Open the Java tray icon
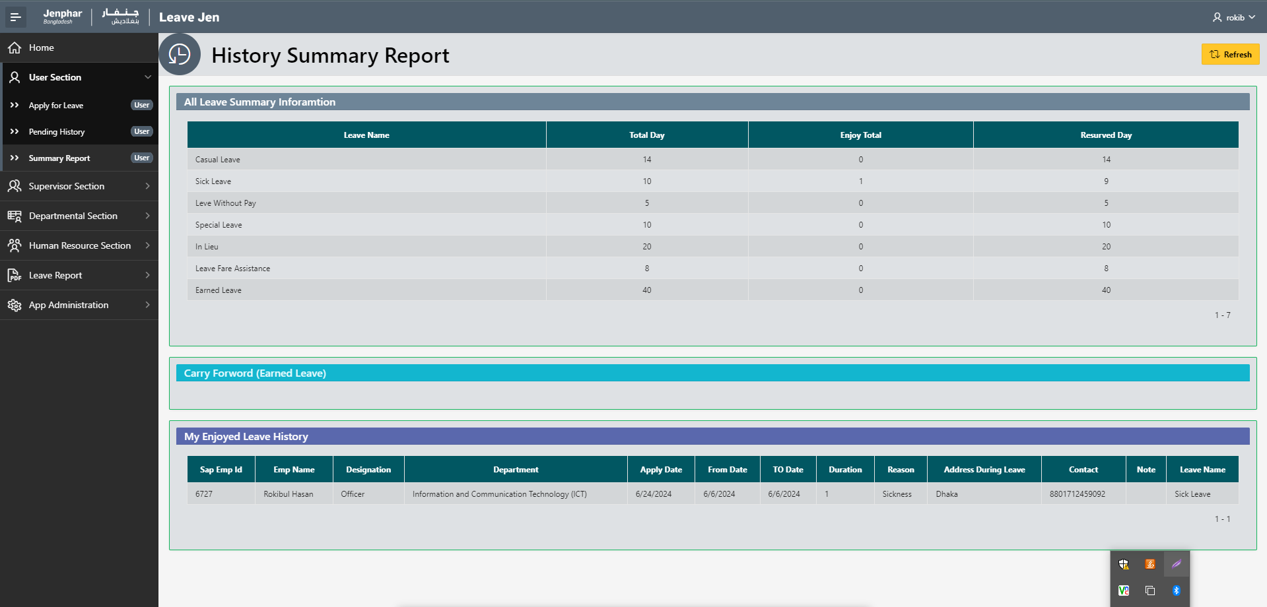Screen dimensions: 1267x607 (x=1150, y=564)
